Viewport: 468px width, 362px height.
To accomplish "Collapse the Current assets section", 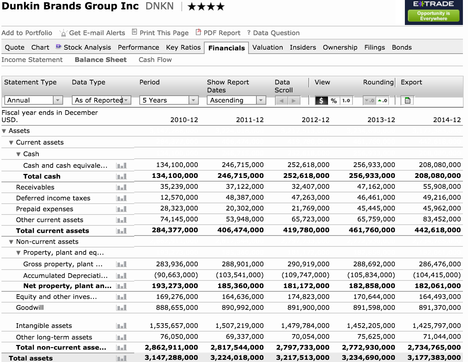I will 11,143.
